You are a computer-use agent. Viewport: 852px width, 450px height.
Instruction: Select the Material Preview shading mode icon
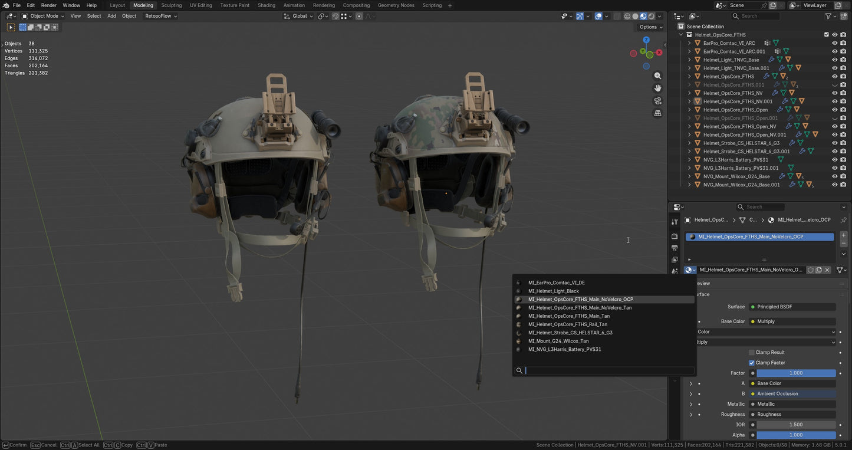643,16
